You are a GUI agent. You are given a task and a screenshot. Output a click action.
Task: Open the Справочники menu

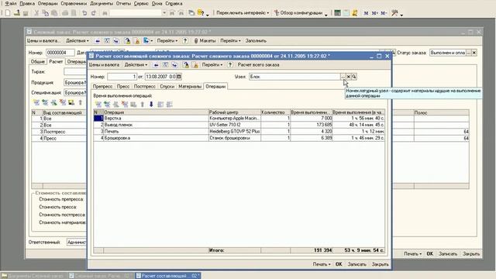pyautogui.click(x=74, y=3)
